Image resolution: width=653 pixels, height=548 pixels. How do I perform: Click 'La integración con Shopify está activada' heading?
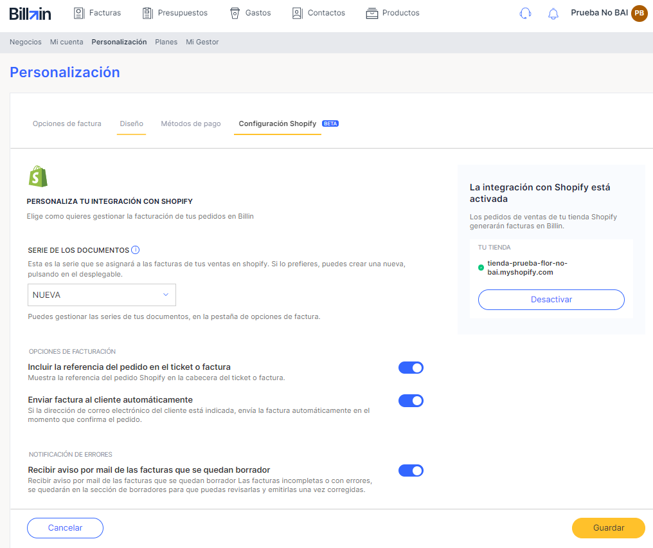point(540,193)
